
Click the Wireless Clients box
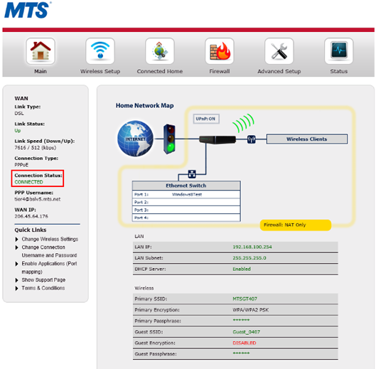(307, 139)
